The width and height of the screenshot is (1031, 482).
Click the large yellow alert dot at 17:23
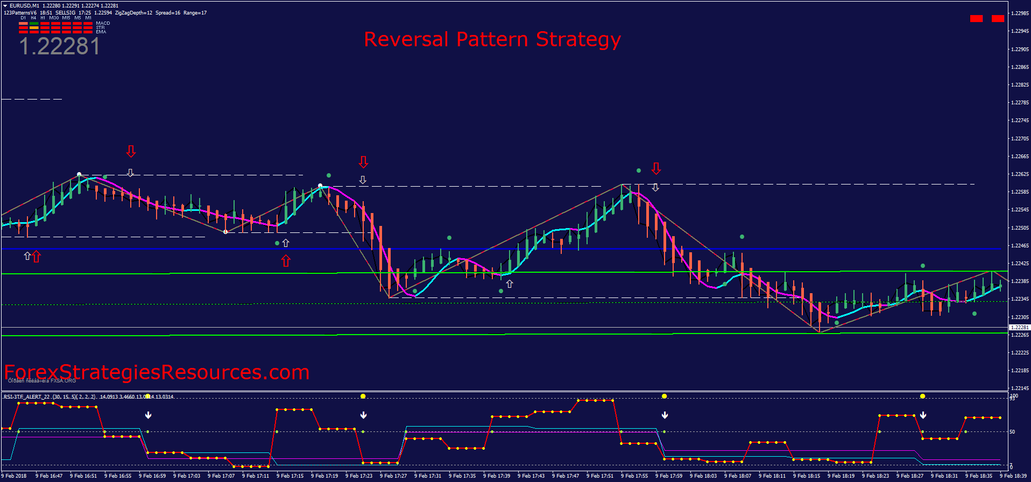[363, 396]
